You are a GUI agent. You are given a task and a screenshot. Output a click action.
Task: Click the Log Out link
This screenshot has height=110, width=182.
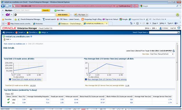pos(173,28)
